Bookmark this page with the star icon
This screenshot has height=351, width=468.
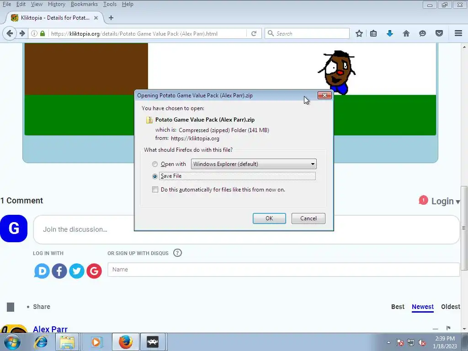coord(359,33)
